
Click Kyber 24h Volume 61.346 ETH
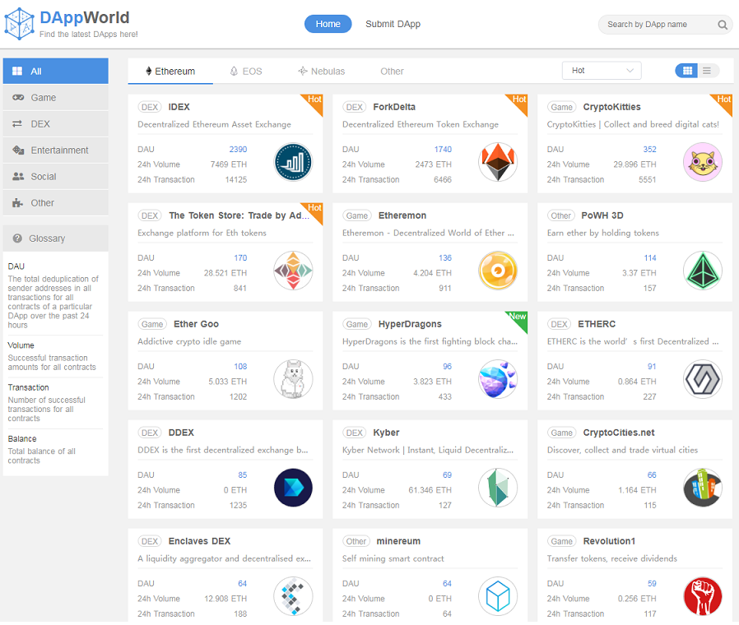(430, 490)
